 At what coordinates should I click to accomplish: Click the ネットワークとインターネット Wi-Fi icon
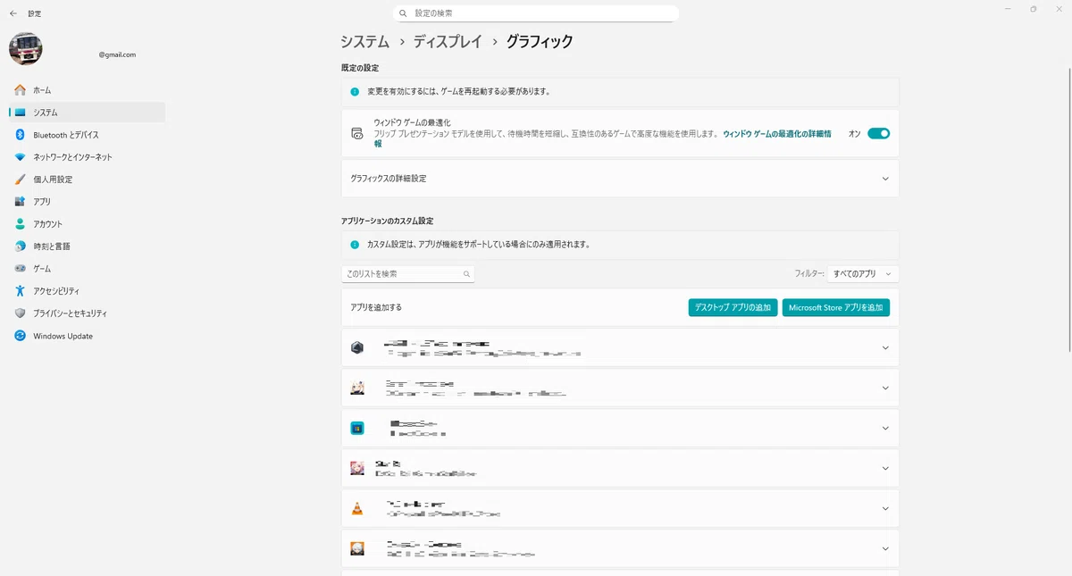(20, 157)
